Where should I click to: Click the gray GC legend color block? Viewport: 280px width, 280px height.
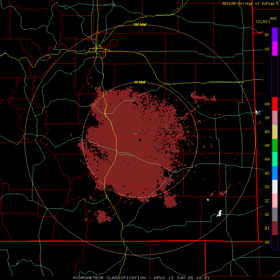275,214
